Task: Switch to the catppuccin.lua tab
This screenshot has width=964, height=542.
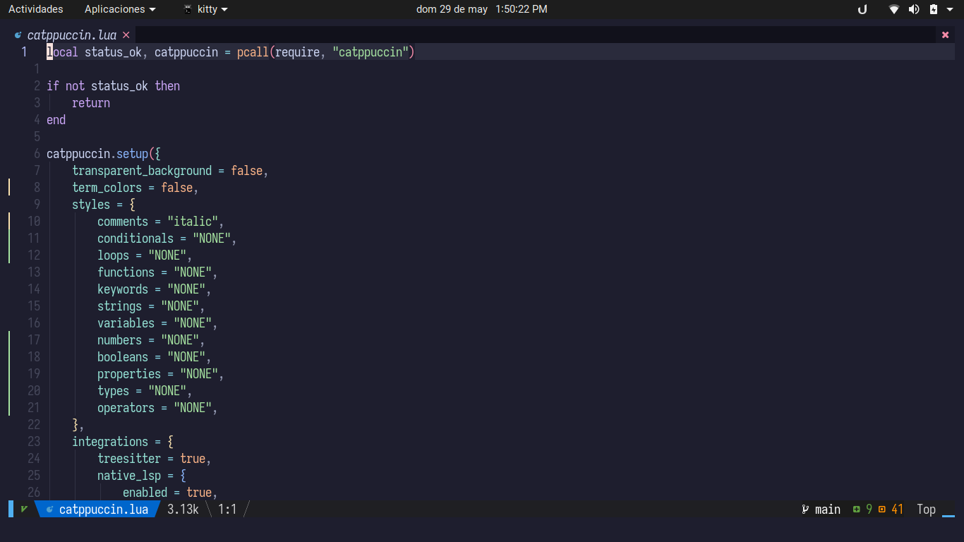Action: 72,35
